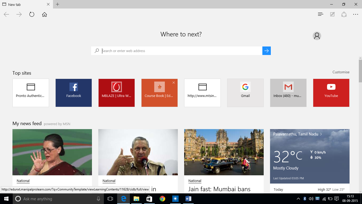Click the Make a Web Note icon
The image size is (362, 204).
(x=332, y=14)
